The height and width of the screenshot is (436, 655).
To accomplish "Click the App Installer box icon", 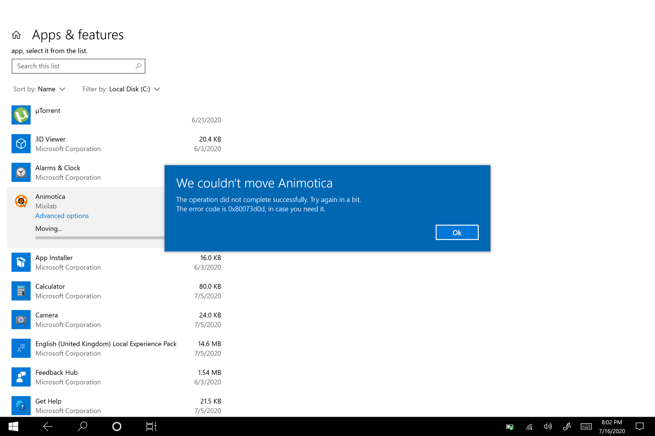I will point(21,262).
